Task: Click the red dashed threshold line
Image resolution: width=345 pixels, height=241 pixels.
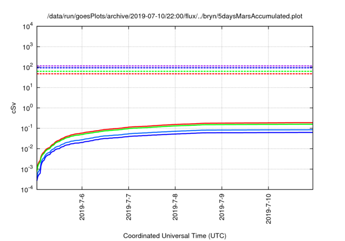Action: (x=175, y=74)
